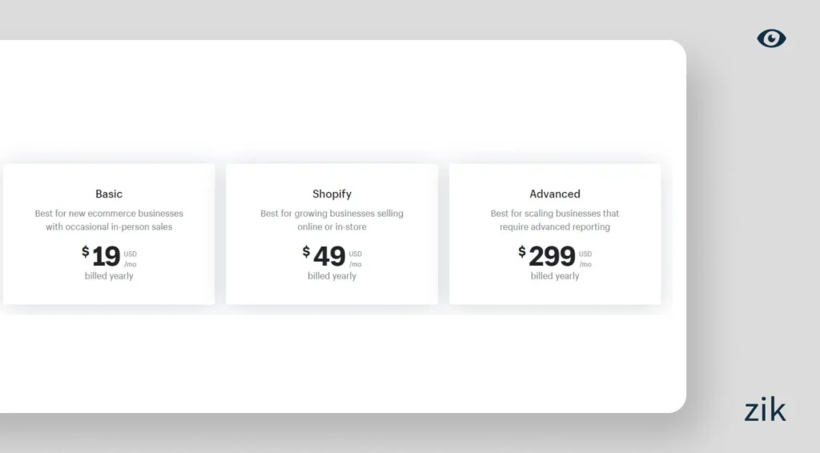
Task: Click the USD /mo label beside 299
Action: point(585,259)
